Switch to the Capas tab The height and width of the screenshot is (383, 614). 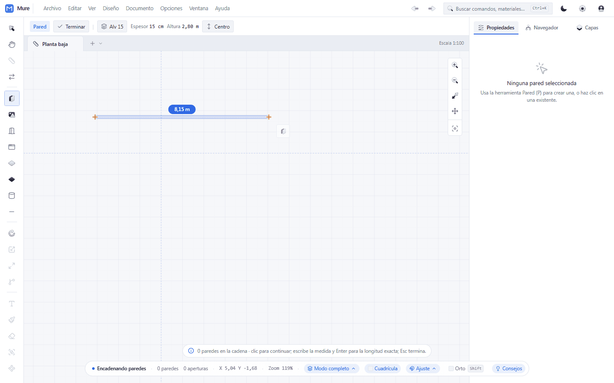click(588, 28)
